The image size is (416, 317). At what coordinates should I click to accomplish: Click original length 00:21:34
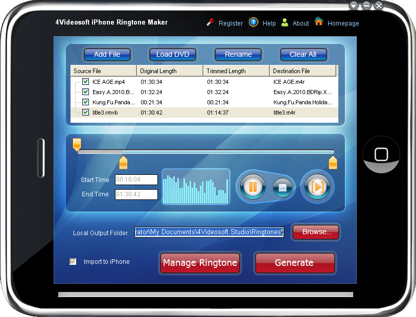[x=151, y=102]
